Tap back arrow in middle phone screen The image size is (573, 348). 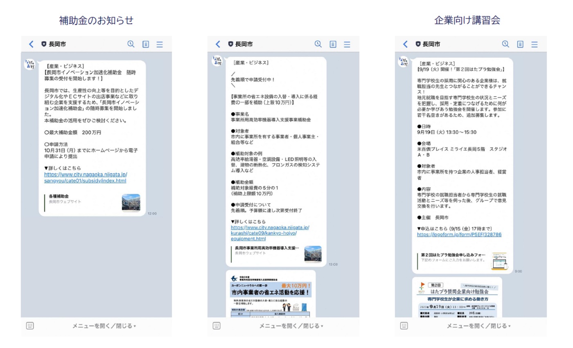point(218,44)
